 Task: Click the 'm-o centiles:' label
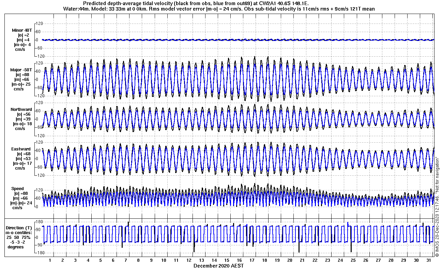(x=19, y=233)
